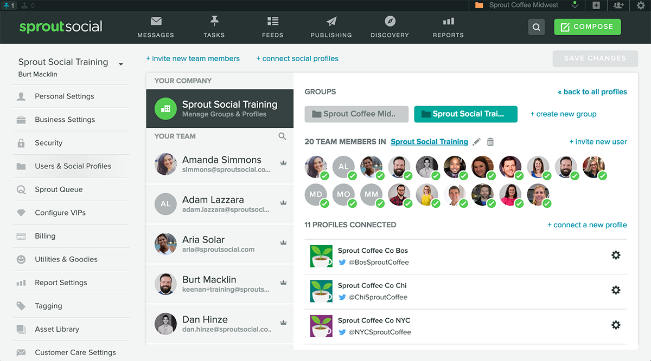Open the Reports section
The height and width of the screenshot is (361, 651).
point(448,26)
